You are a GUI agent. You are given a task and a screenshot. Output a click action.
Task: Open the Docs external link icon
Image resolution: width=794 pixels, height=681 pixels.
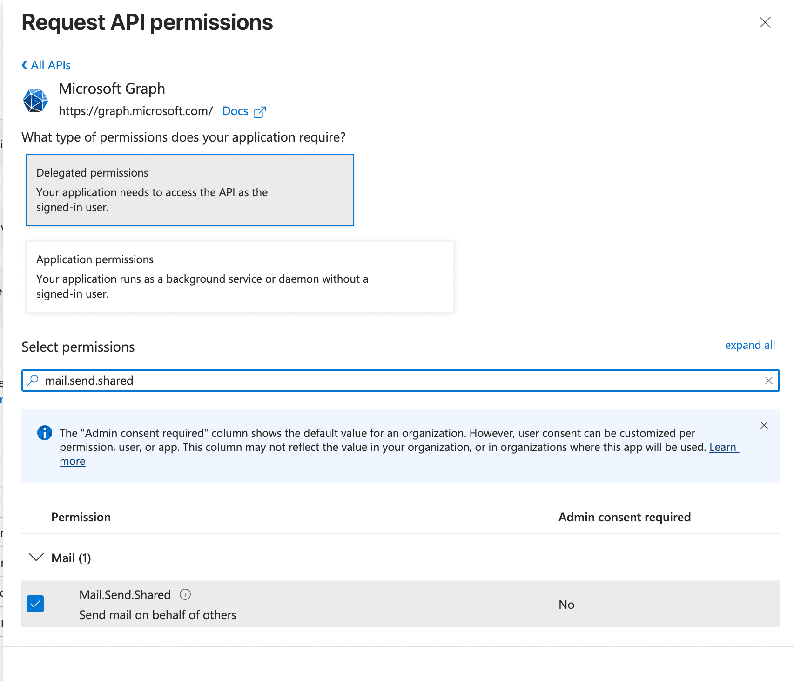pos(260,112)
